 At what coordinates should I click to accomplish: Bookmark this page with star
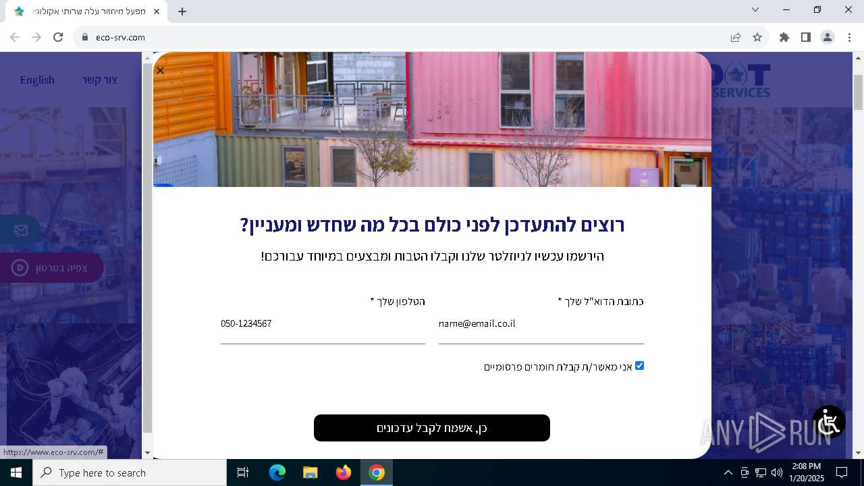tap(757, 37)
